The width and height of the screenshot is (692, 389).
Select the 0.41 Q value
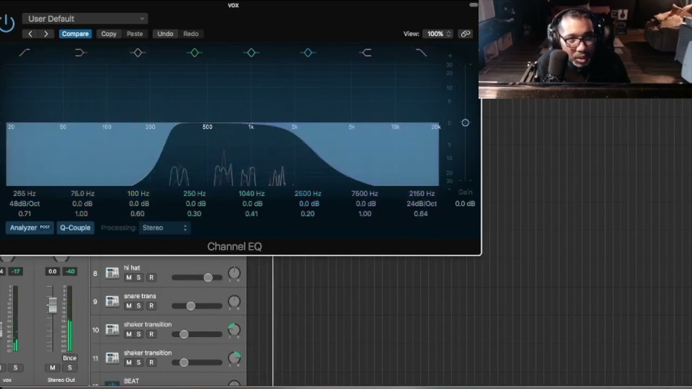point(251,213)
